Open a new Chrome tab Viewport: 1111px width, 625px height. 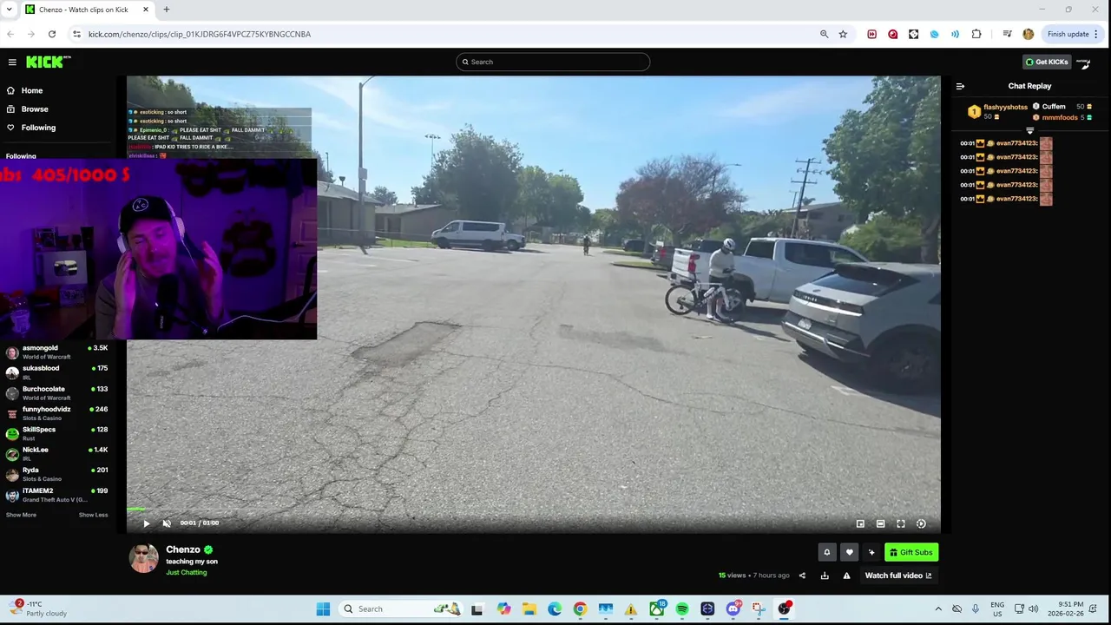click(x=167, y=10)
